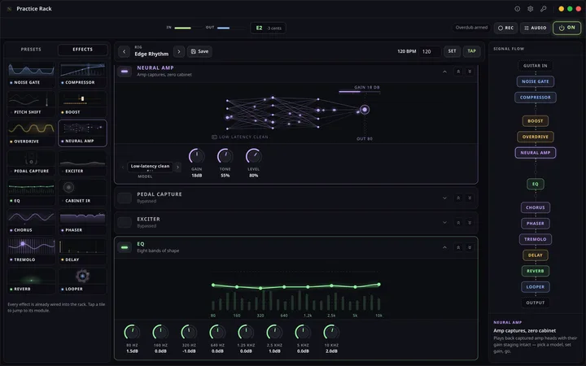Save the Edge Rhythm rig
Image resolution: width=586 pixels, height=366 pixels.
click(199, 51)
